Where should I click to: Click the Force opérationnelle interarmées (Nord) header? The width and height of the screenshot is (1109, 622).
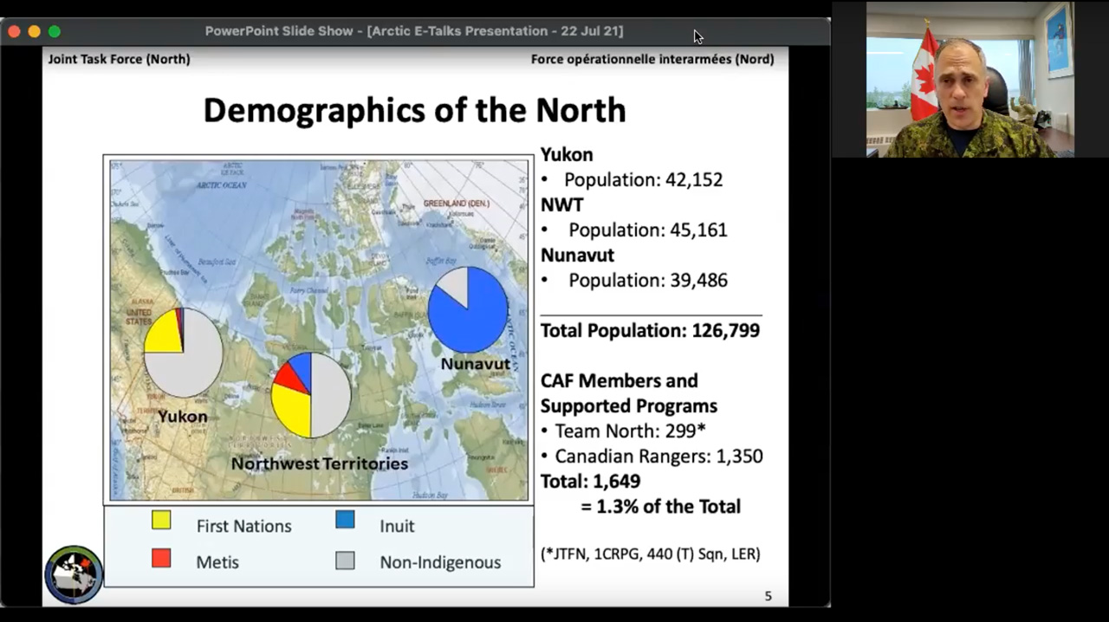(x=652, y=59)
